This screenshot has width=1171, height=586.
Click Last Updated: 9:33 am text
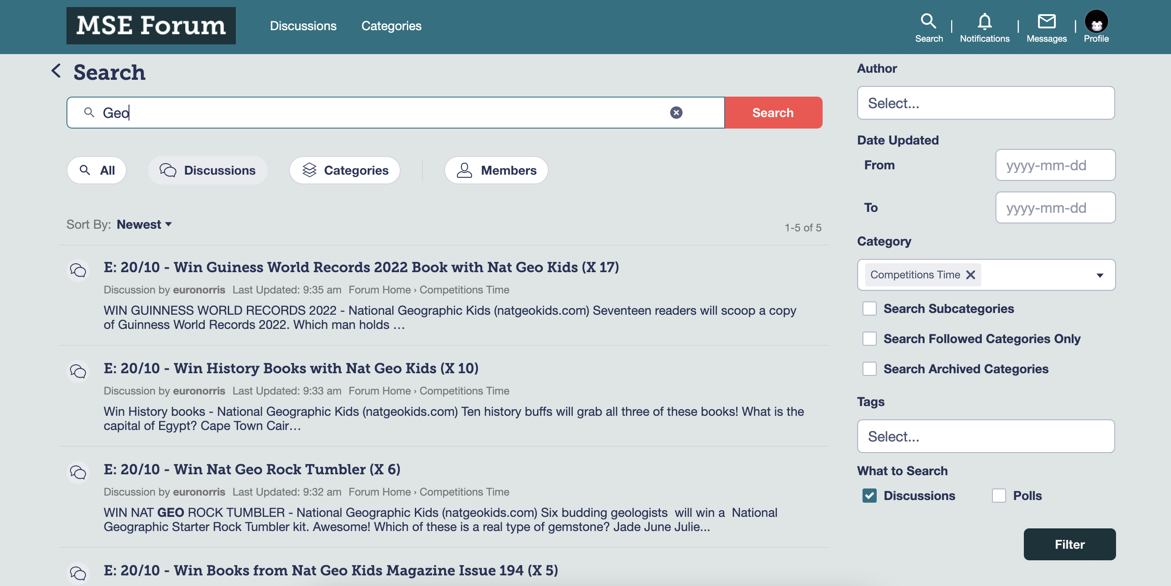286,391
